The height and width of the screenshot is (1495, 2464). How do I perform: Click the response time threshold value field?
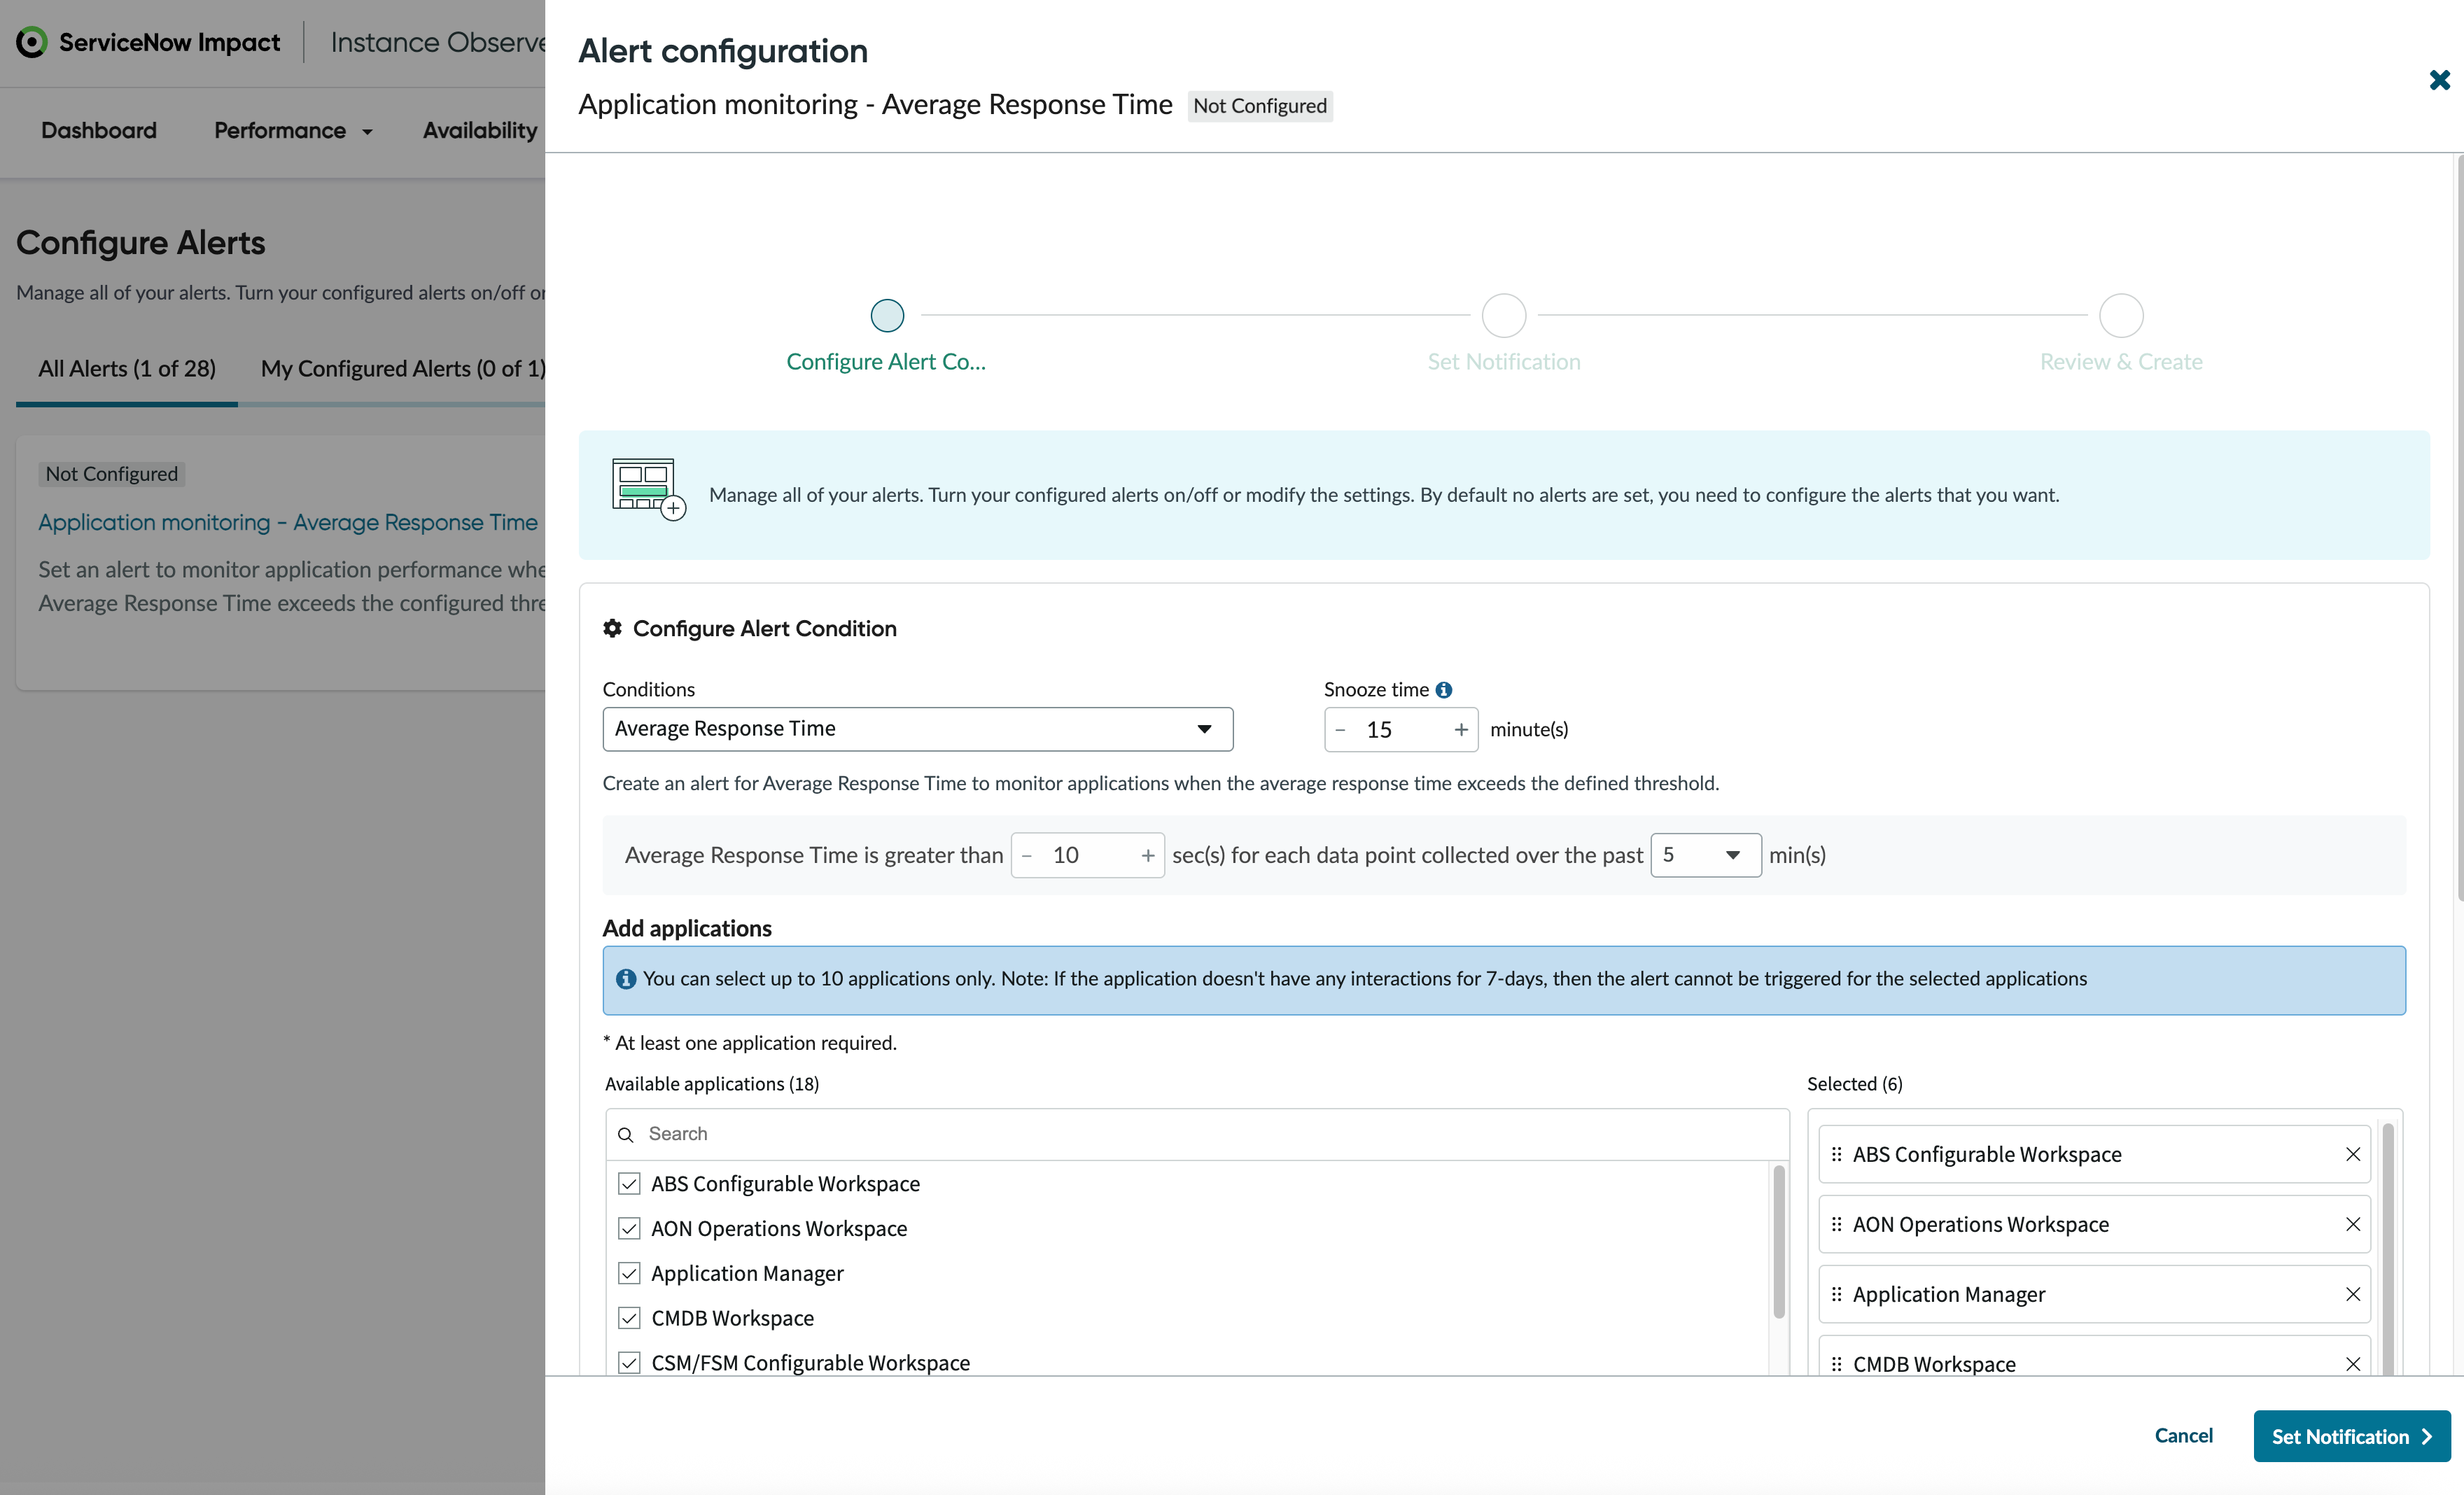pyautogui.click(x=1088, y=856)
